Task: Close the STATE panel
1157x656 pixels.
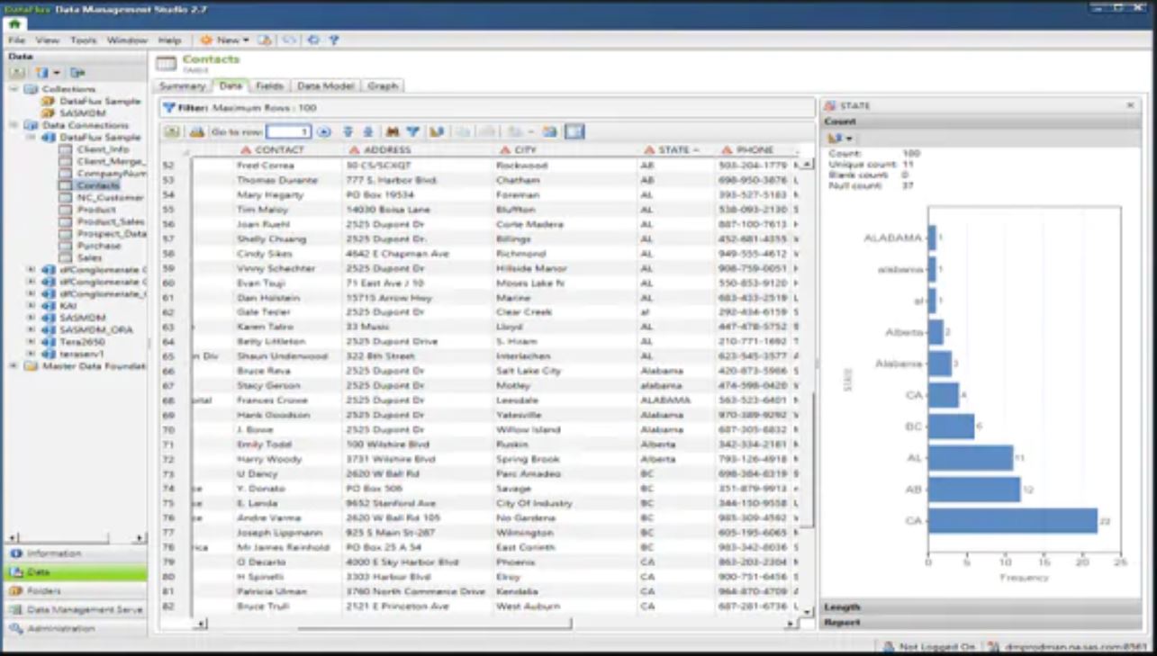Action: 1130,106
